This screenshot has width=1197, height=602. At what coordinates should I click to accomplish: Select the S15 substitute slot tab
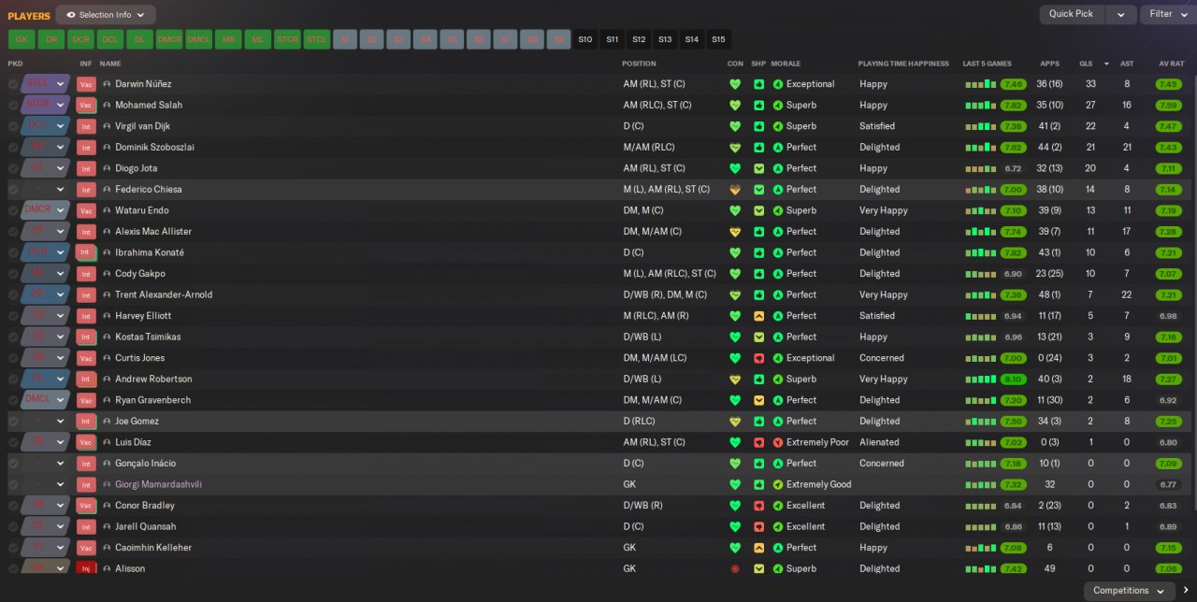[718, 39]
